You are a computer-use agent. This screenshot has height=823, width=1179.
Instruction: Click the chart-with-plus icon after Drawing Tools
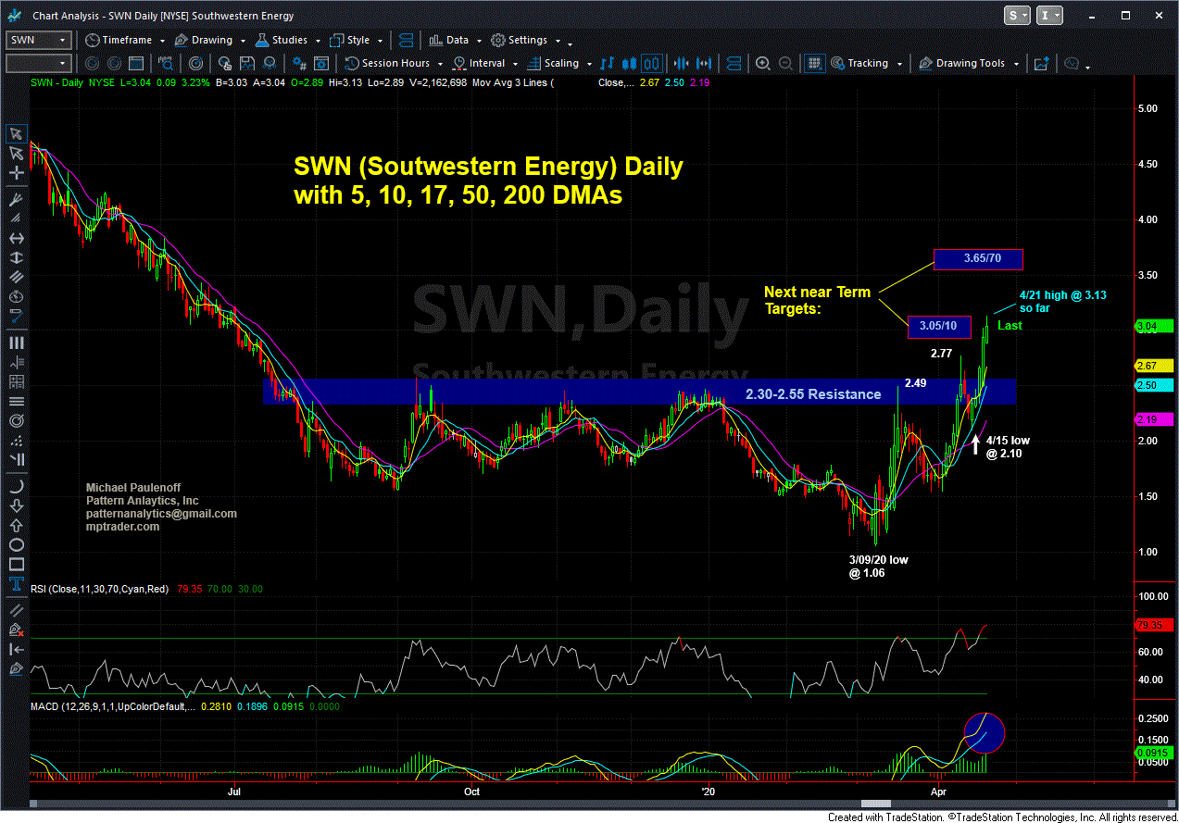1041,64
